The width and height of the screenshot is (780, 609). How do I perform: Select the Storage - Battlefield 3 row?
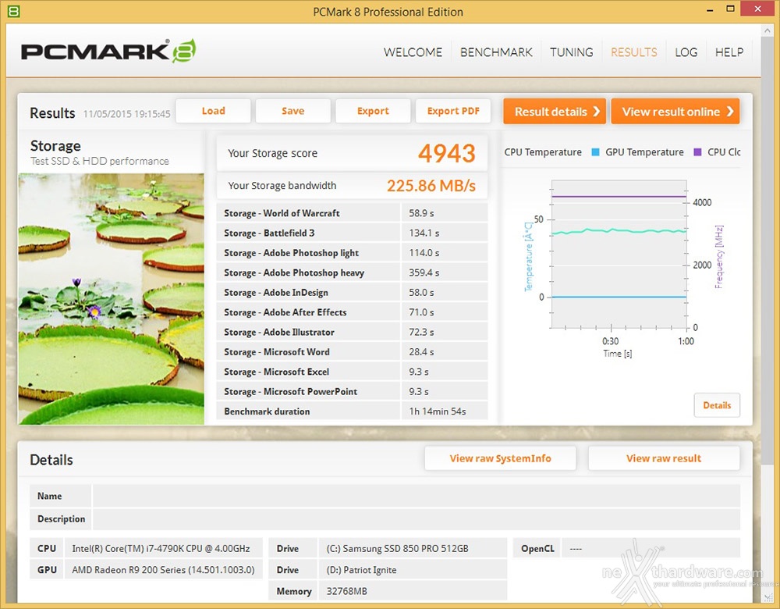tap(353, 233)
